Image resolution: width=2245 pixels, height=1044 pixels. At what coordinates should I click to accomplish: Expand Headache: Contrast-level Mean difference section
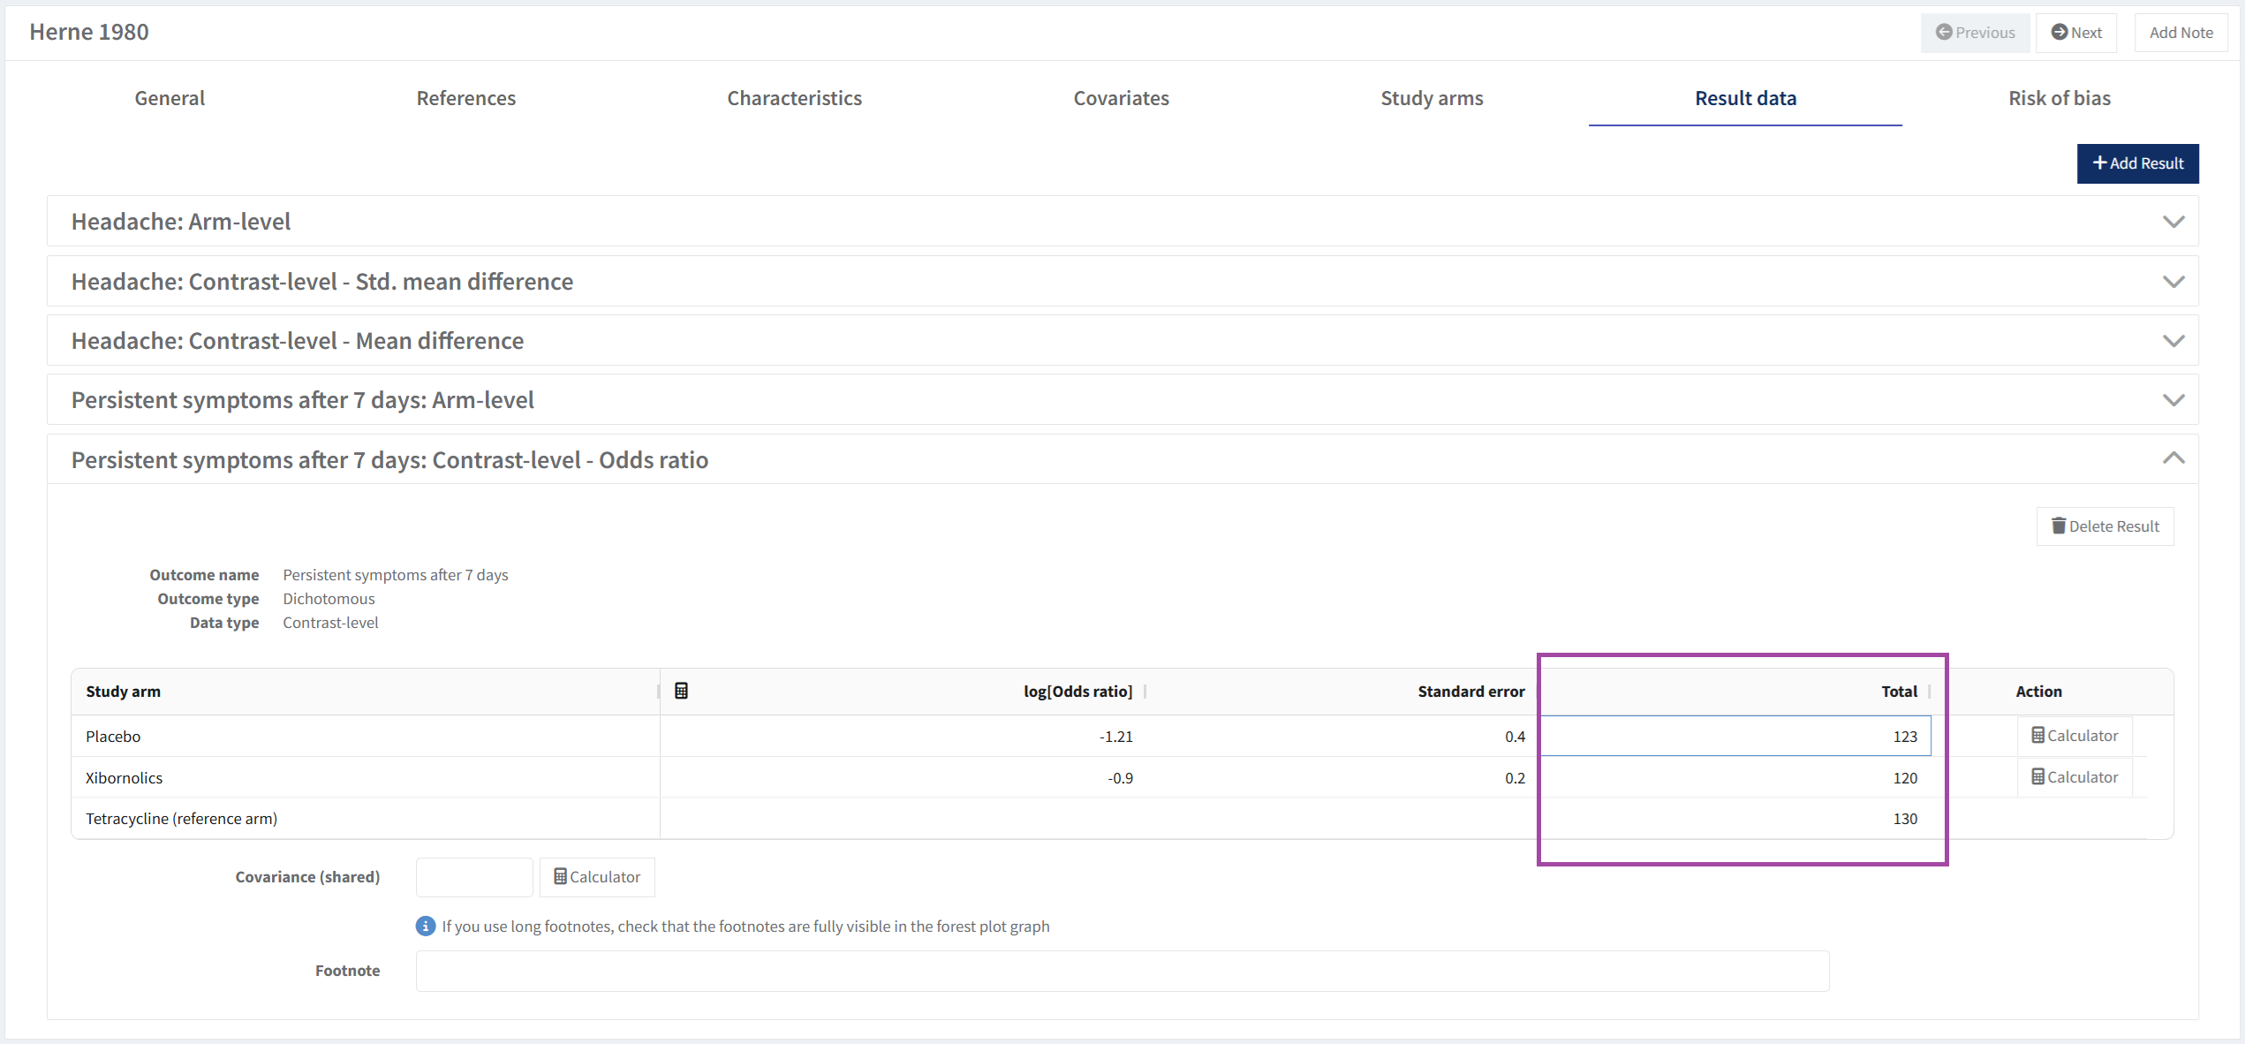click(2173, 341)
